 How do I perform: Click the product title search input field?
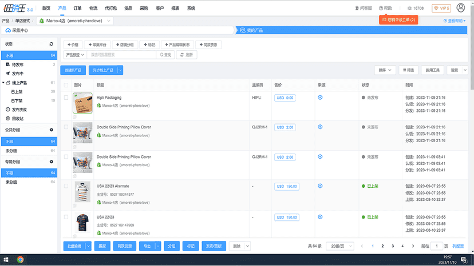[121, 55]
